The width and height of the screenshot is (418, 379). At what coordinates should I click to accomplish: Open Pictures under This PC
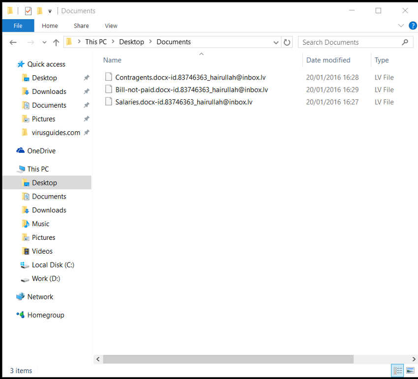point(43,237)
